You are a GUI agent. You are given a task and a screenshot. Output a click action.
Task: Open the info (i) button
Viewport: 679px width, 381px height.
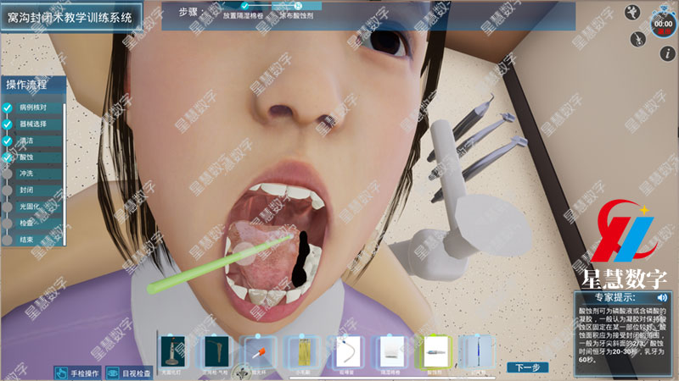click(x=667, y=53)
